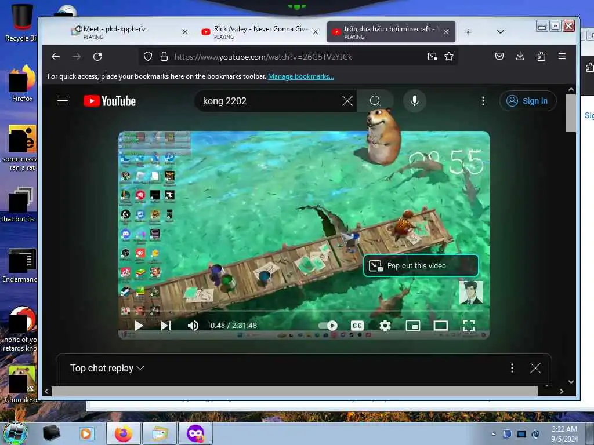Reload the page with the refresh icon
594x445 pixels.
click(97, 57)
